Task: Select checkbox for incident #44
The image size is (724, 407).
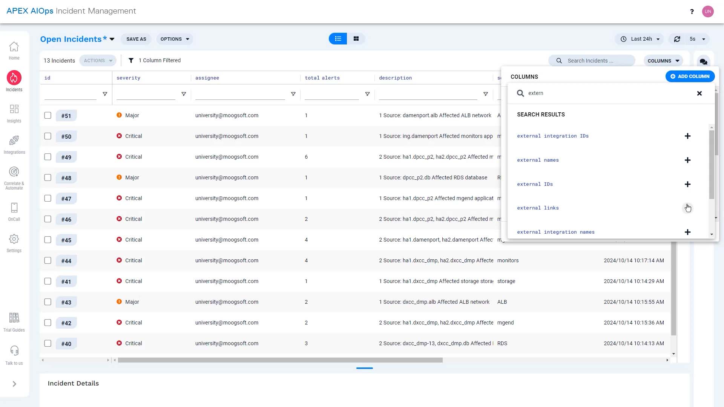Action: pos(48,260)
